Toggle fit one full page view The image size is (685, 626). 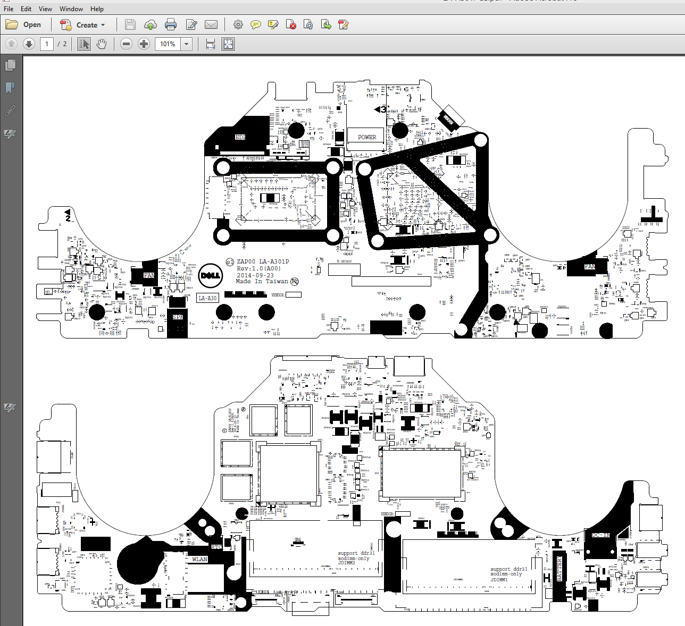point(228,44)
